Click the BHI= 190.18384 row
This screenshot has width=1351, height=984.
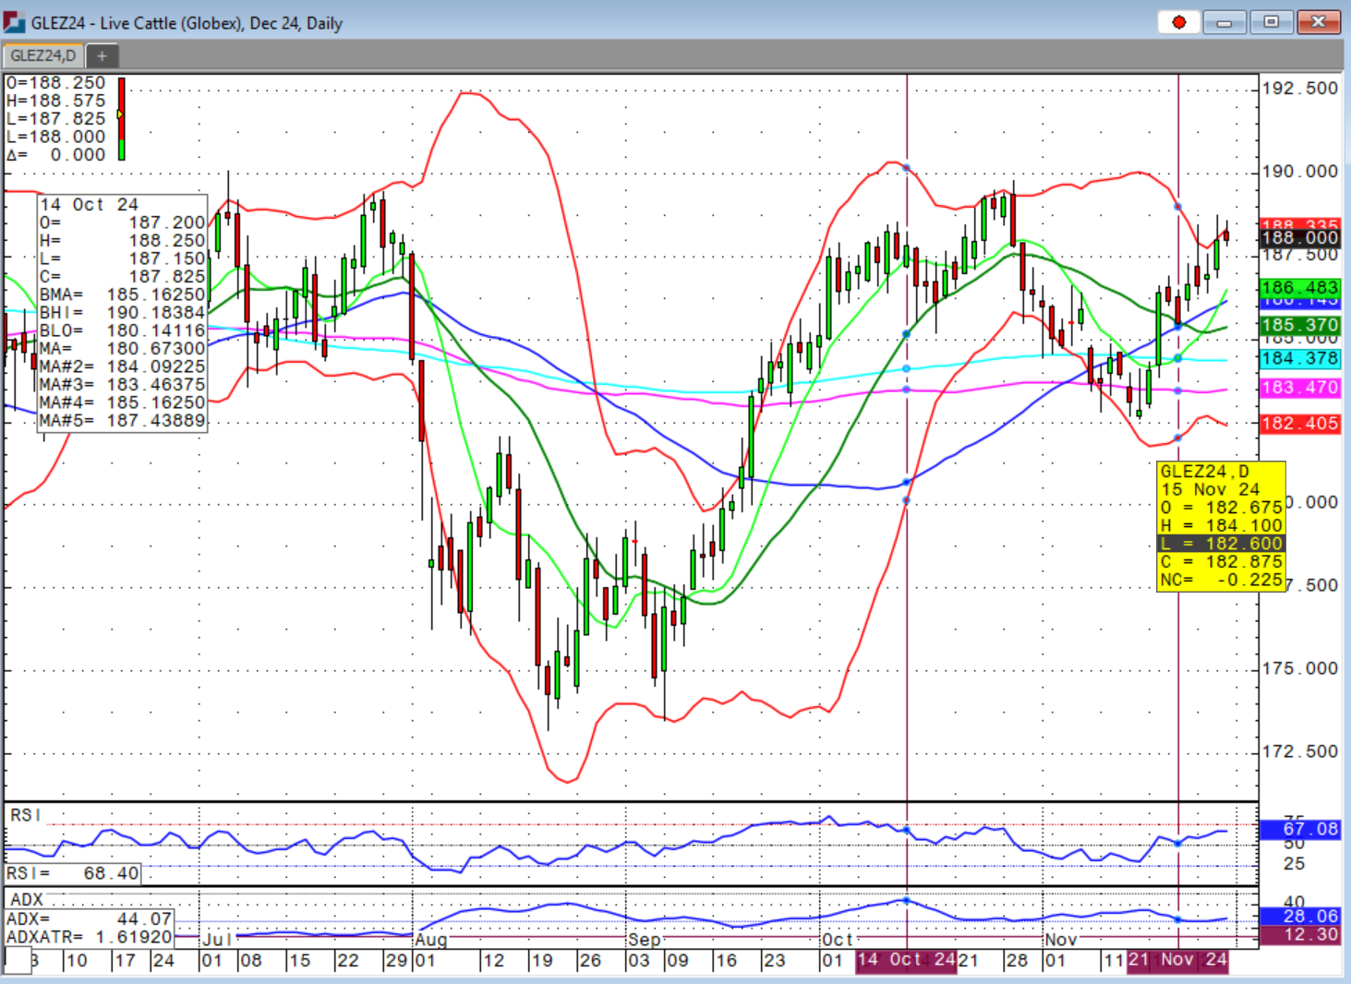tap(123, 313)
